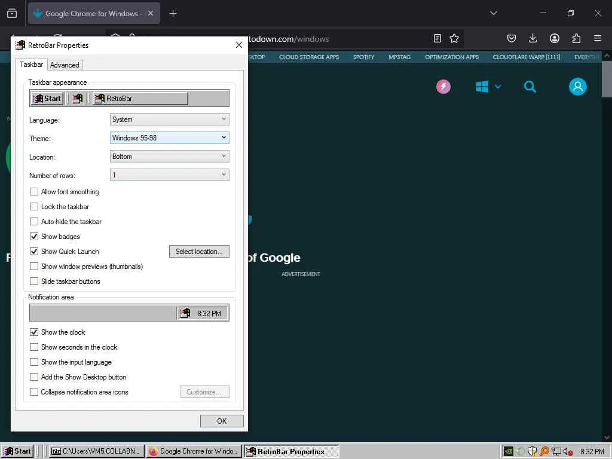The width and height of the screenshot is (612, 459).
Task: Open the CLOUDFLARE WARP [1.1.1.1] link
Action: click(x=526, y=57)
